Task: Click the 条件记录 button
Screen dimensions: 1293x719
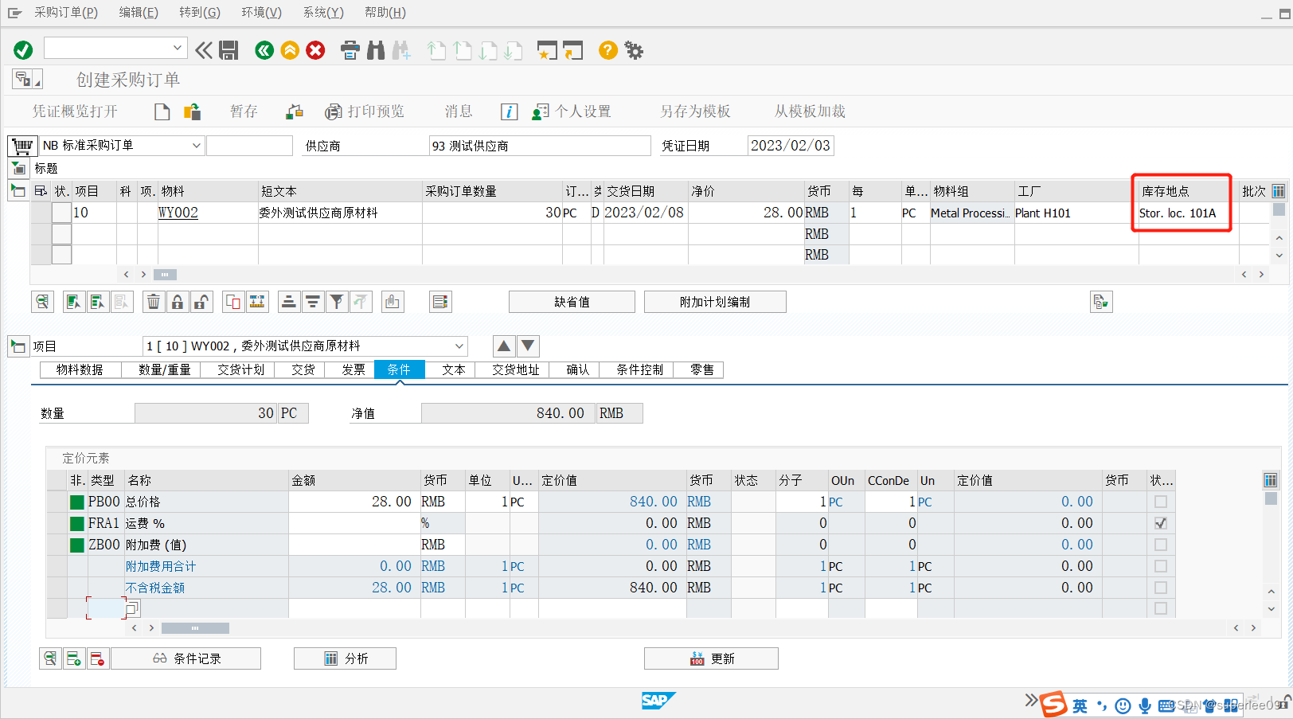Action: click(x=186, y=658)
